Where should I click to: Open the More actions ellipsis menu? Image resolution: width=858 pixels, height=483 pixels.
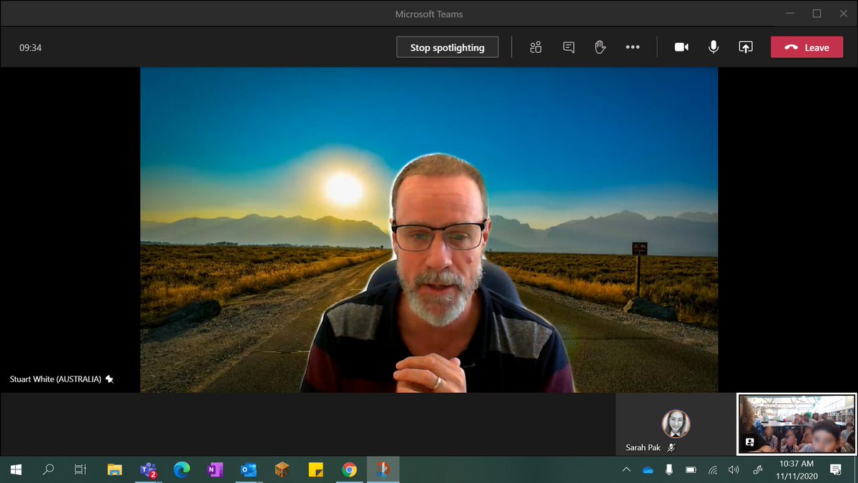(633, 47)
